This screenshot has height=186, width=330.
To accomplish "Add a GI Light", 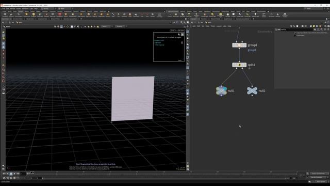I will coord(234,15).
